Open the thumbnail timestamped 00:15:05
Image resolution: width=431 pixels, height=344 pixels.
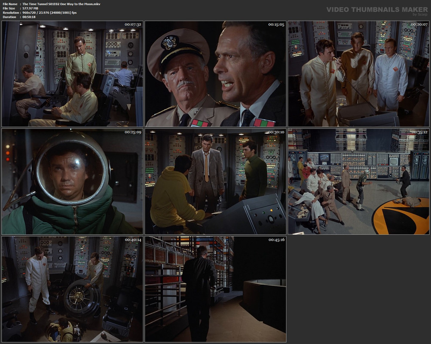(216, 74)
